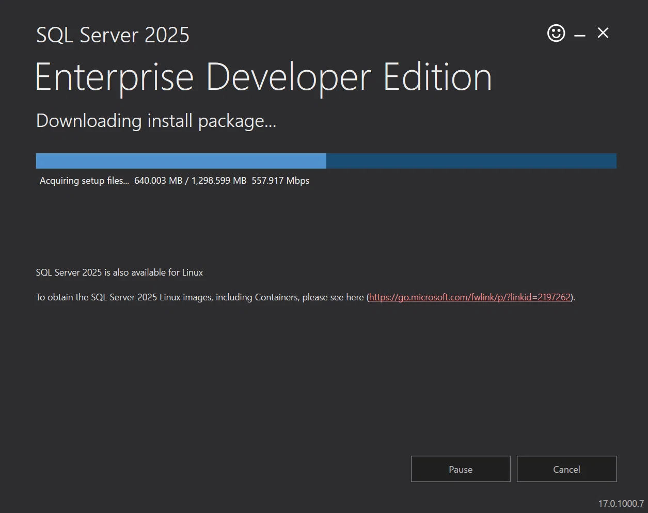Click the version number 17.0.1000.7
This screenshot has width=648, height=513.
click(x=621, y=503)
